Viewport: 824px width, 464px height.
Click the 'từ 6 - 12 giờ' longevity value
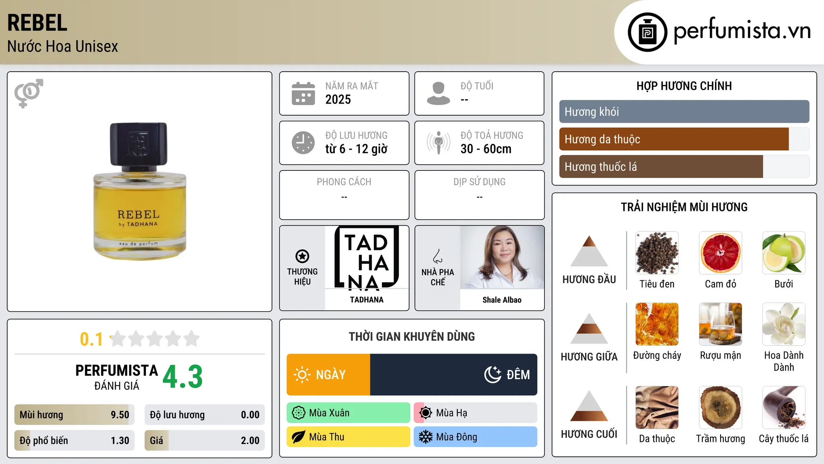tap(356, 149)
